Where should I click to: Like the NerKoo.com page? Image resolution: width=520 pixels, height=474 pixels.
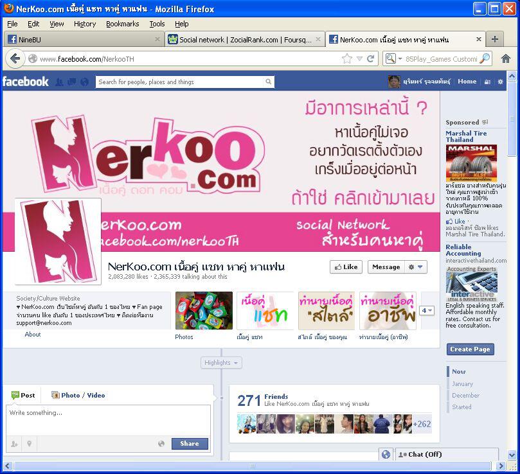click(346, 267)
